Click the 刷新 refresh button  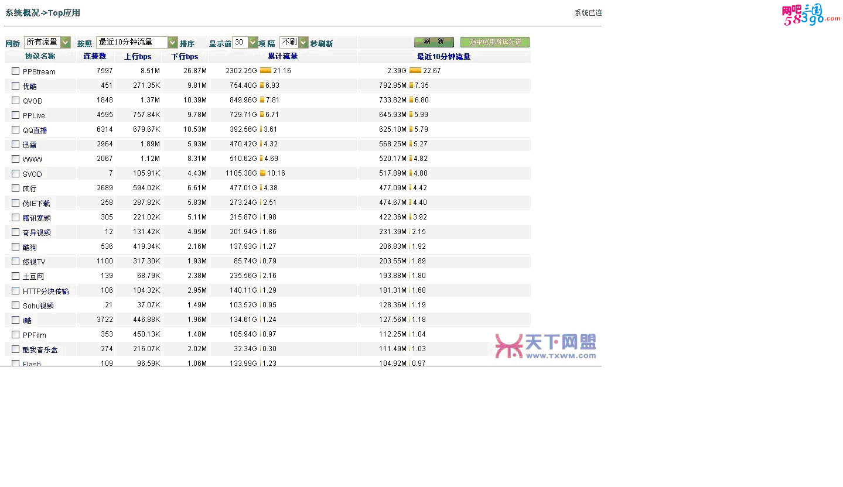click(x=434, y=42)
